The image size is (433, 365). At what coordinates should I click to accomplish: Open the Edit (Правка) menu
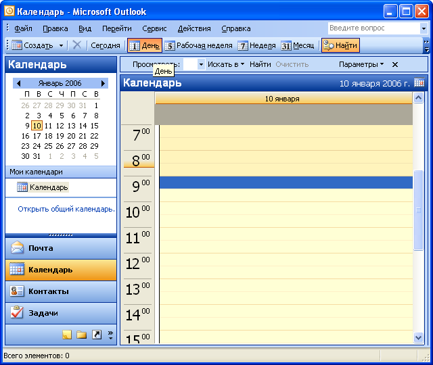pos(55,28)
